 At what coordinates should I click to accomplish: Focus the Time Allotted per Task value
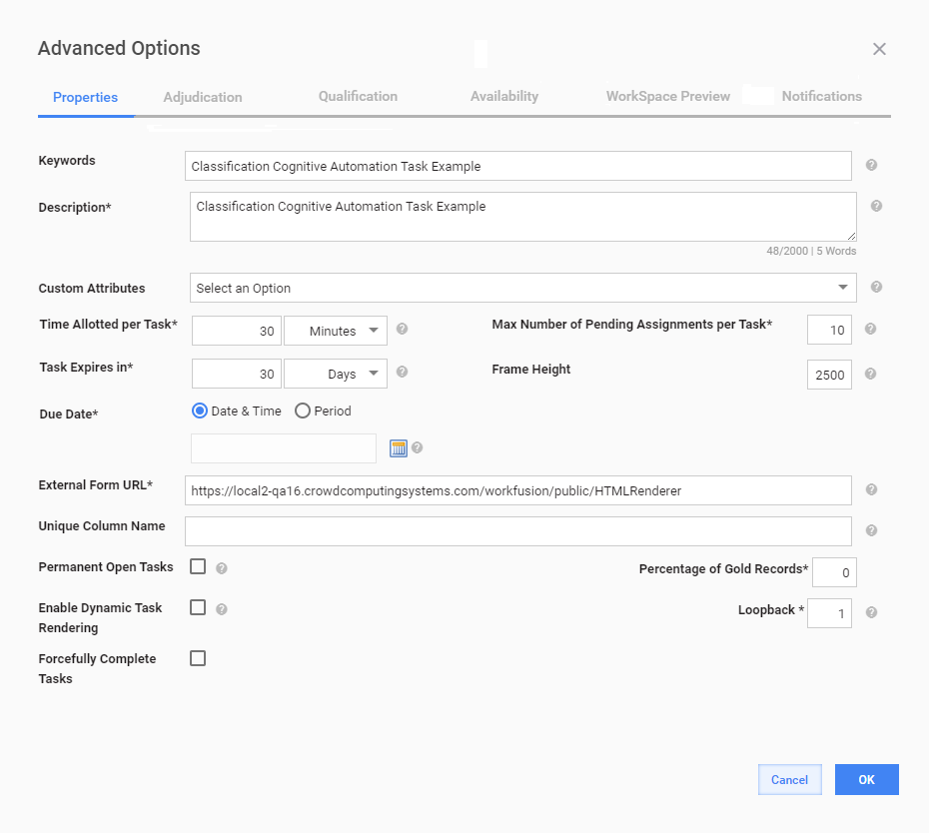pos(237,331)
